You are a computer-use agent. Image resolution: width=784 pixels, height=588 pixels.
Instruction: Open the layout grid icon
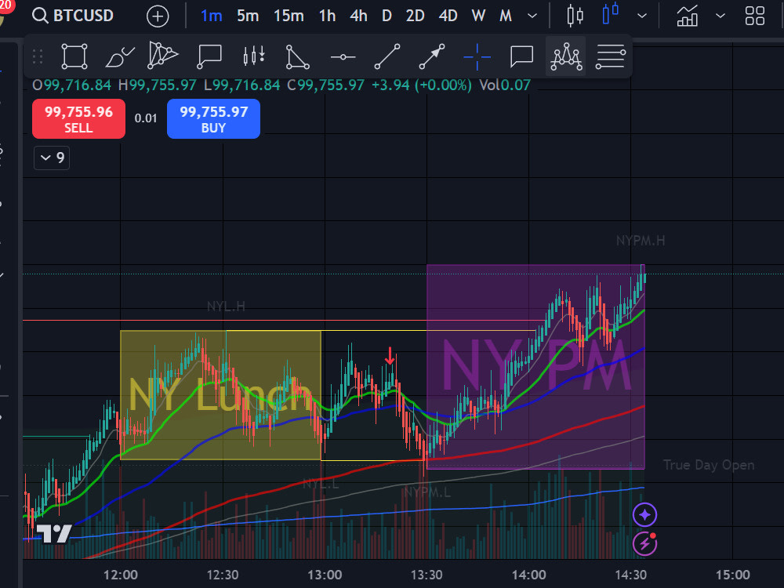point(755,16)
